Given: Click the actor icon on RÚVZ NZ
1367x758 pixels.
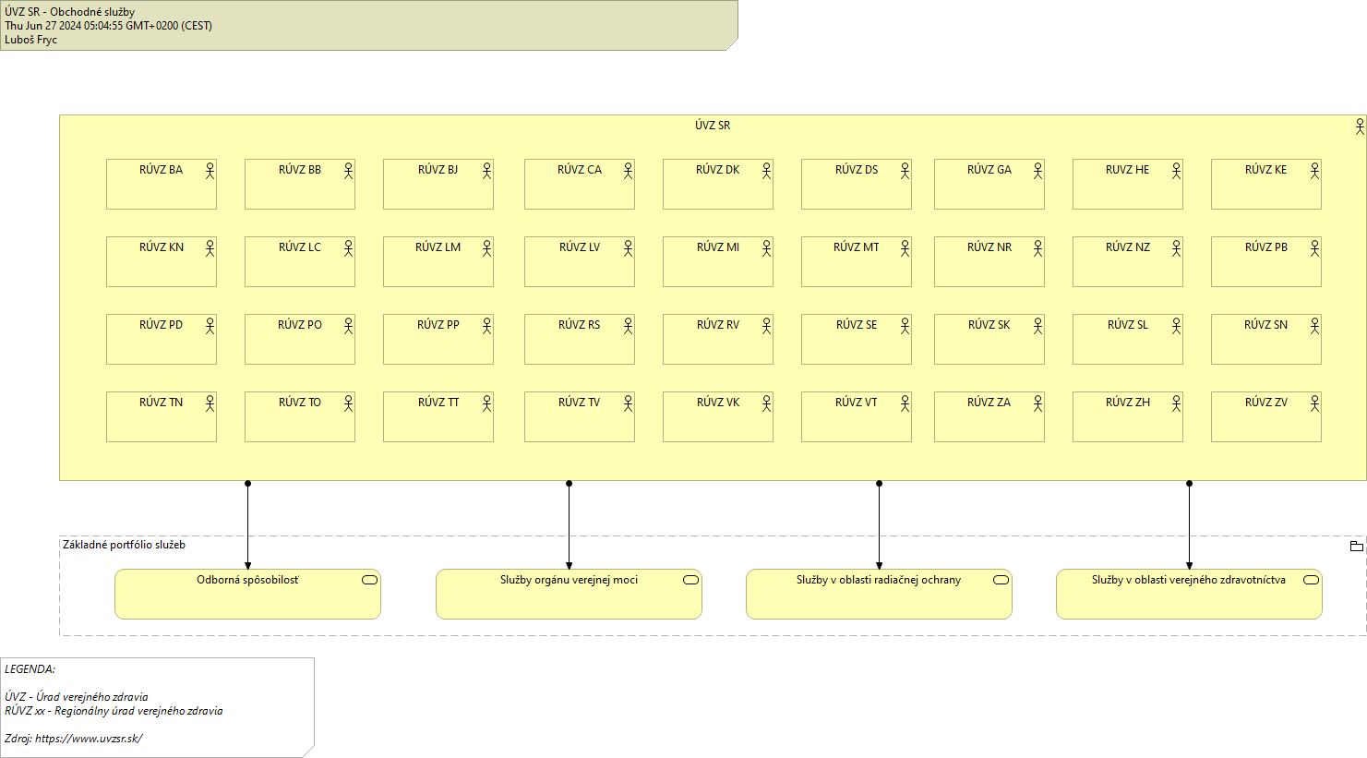Looking at the screenshot, I should point(1176,248).
